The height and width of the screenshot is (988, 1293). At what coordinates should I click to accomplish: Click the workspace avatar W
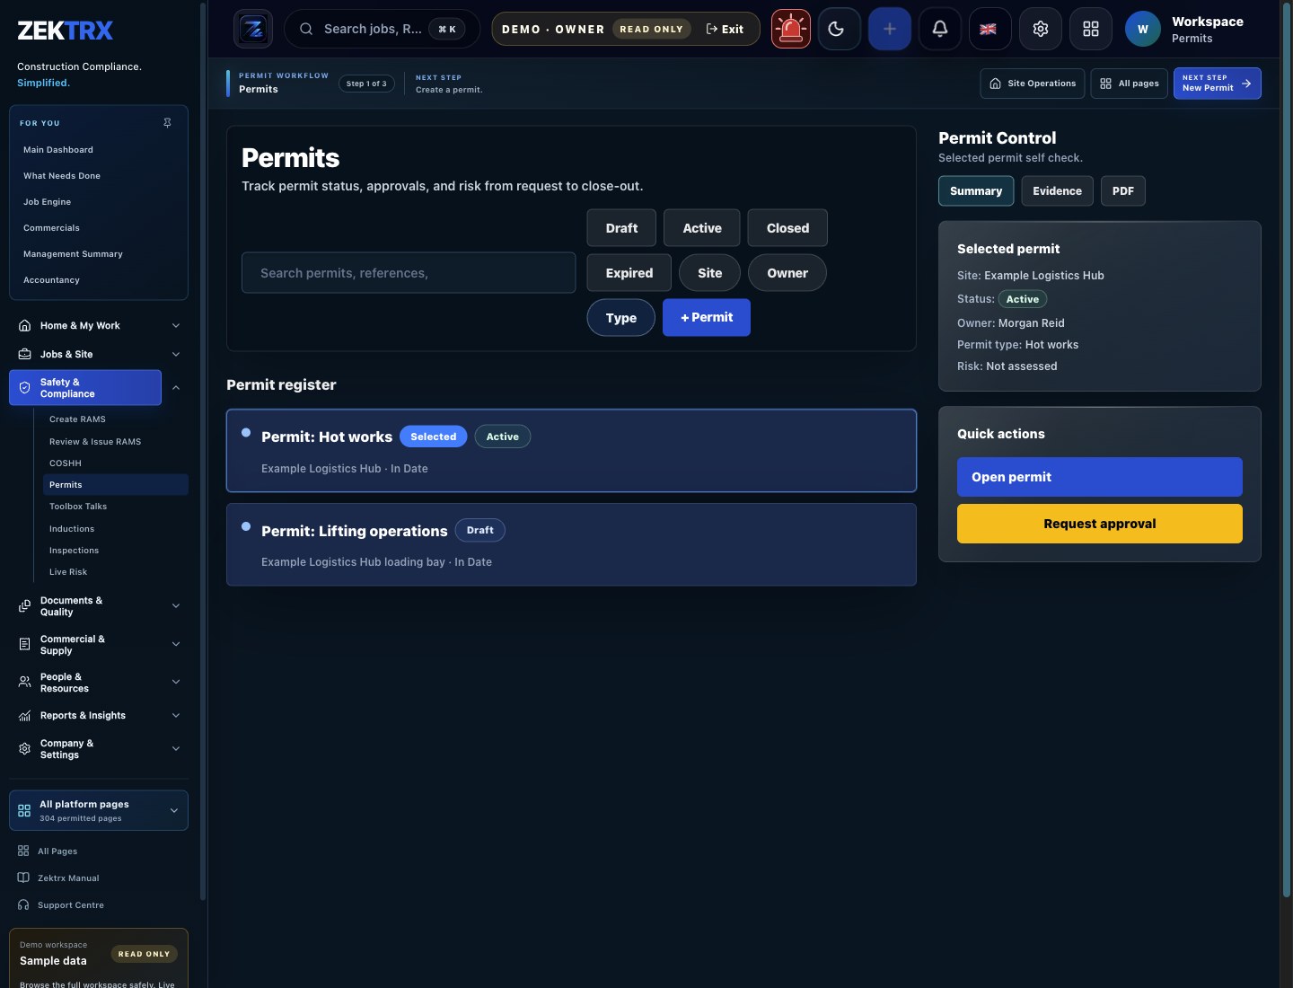1143,29
